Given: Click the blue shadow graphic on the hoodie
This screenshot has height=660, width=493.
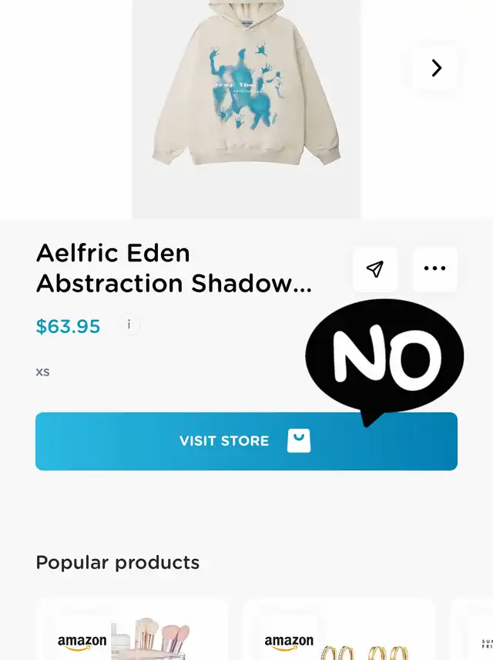Looking at the screenshot, I should tap(246, 87).
